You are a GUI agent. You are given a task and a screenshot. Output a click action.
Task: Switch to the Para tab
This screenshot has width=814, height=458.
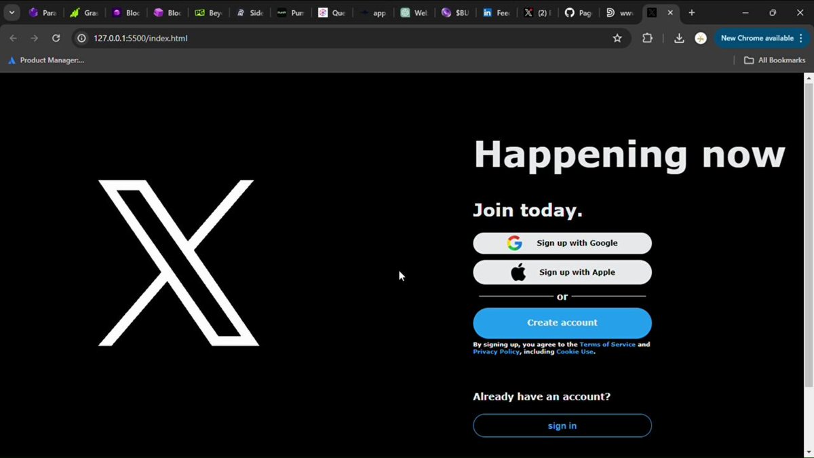point(43,12)
